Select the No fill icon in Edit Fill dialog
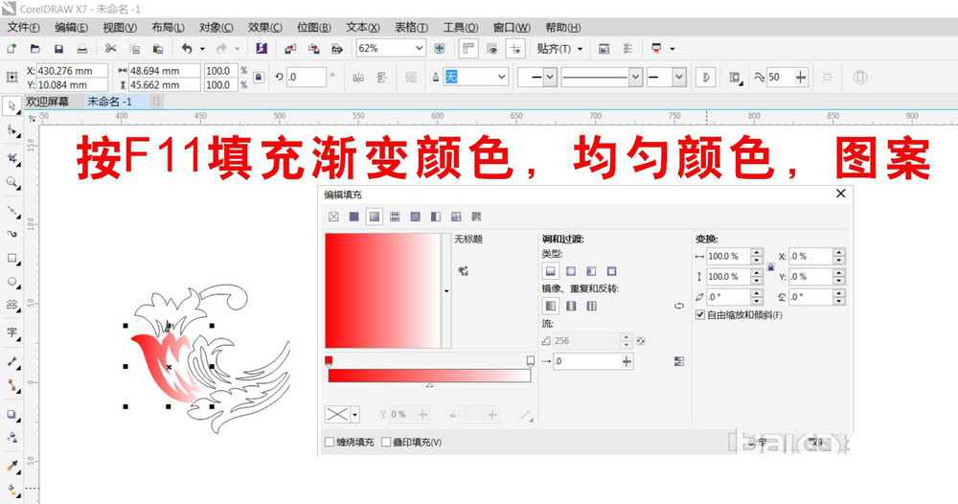This screenshot has width=958, height=504. 333,217
